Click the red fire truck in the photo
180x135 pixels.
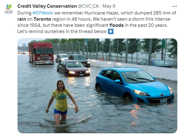(x=41, y=53)
